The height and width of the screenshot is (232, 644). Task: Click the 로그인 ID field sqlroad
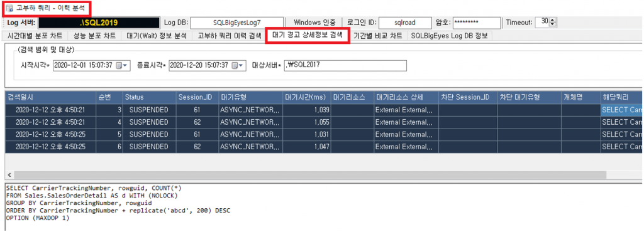click(405, 23)
